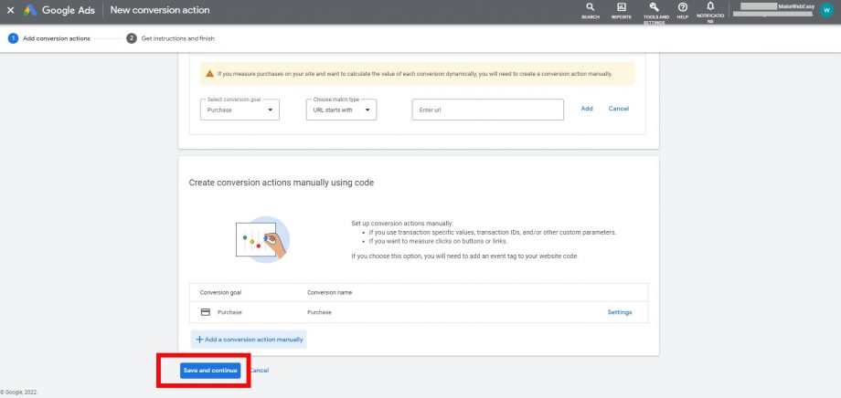Open the Search magnifier icon
Viewport: 841px width, 398px height.
590,7
